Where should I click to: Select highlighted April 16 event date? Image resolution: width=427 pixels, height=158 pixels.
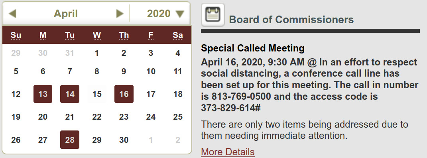pos(124,94)
